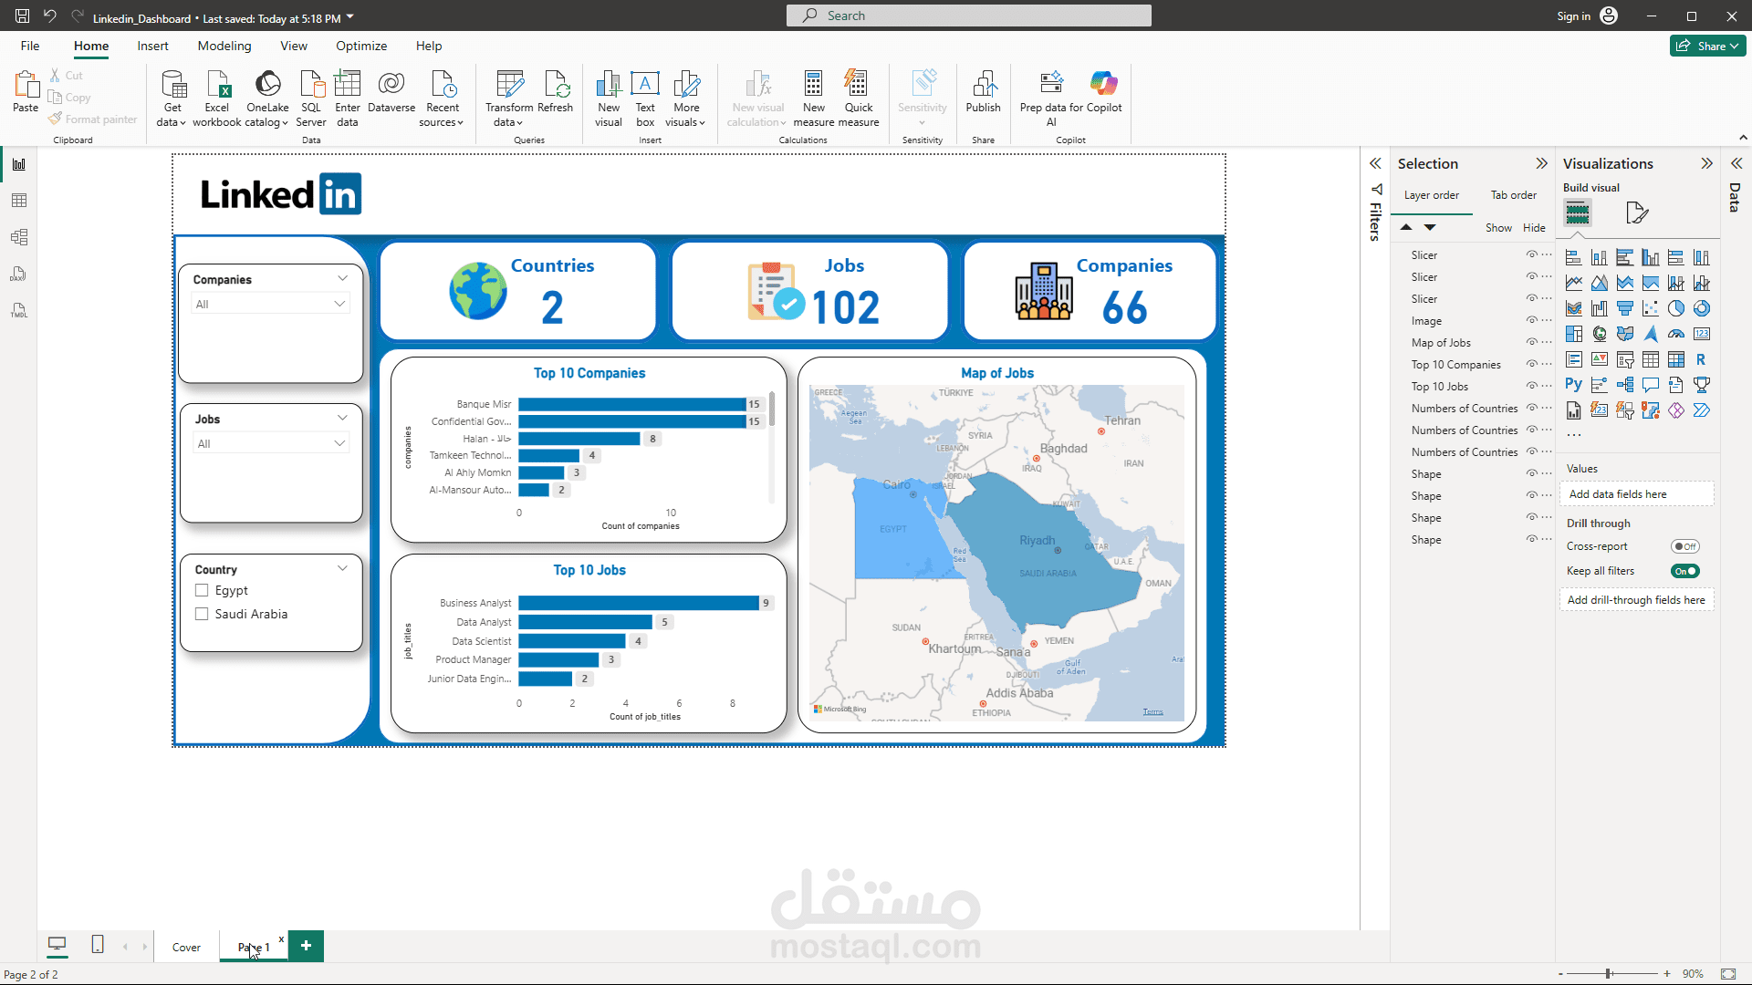Screen dimensions: 1752x985
Task: Expand the Filters pane arrow
Action: 1375,163
